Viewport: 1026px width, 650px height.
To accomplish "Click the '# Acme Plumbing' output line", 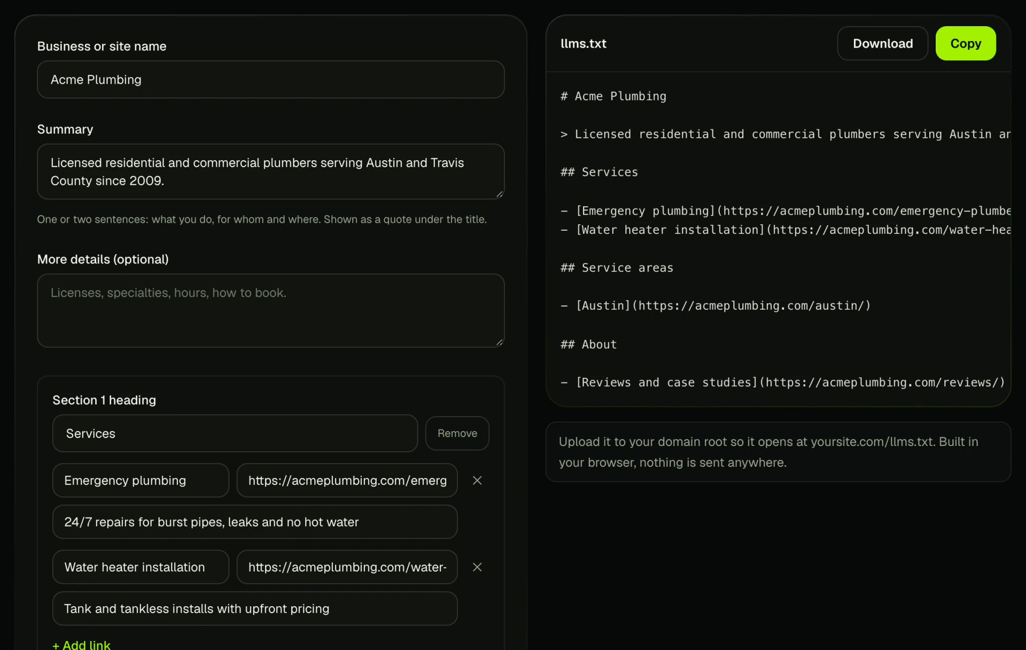I will (x=613, y=96).
